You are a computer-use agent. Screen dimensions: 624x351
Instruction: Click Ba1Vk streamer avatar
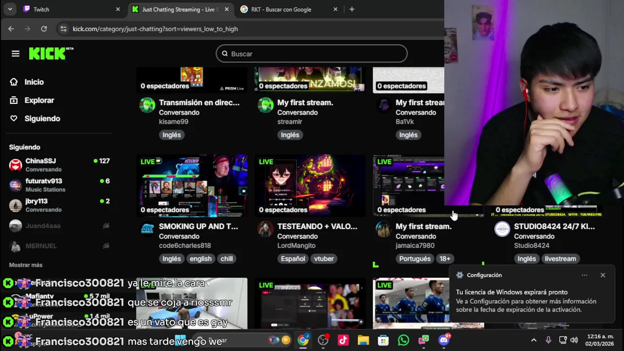pyautogui.click(x=384, y=105)
